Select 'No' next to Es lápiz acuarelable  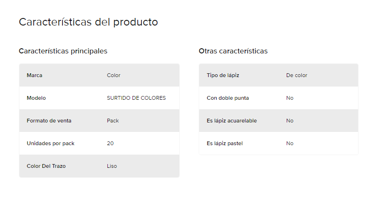290,121
